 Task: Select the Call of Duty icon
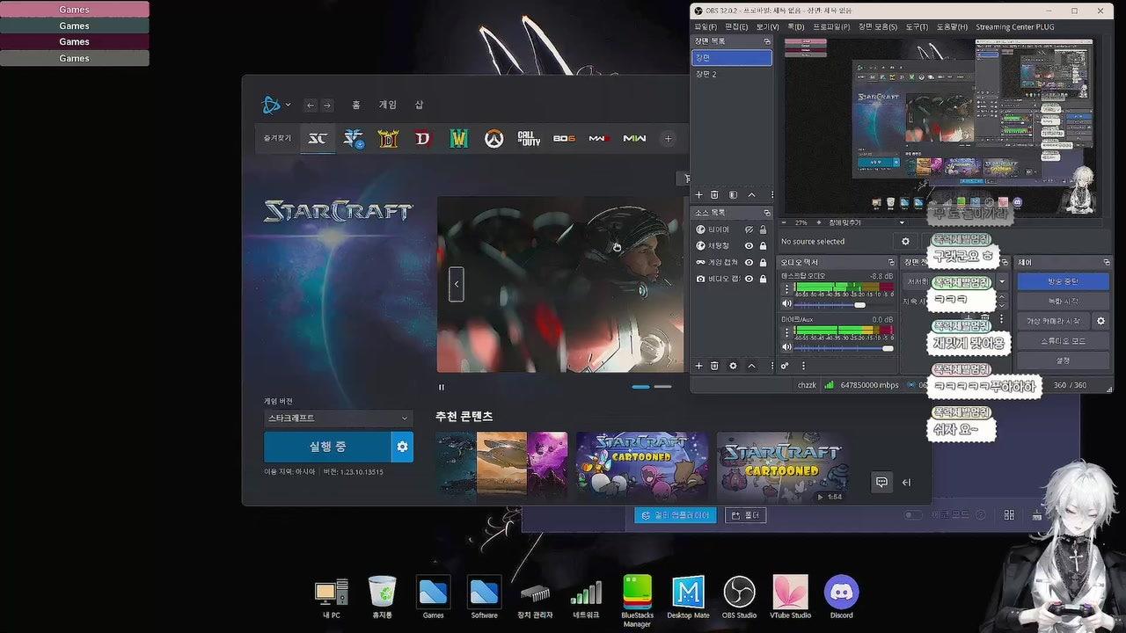pos(529,139)
